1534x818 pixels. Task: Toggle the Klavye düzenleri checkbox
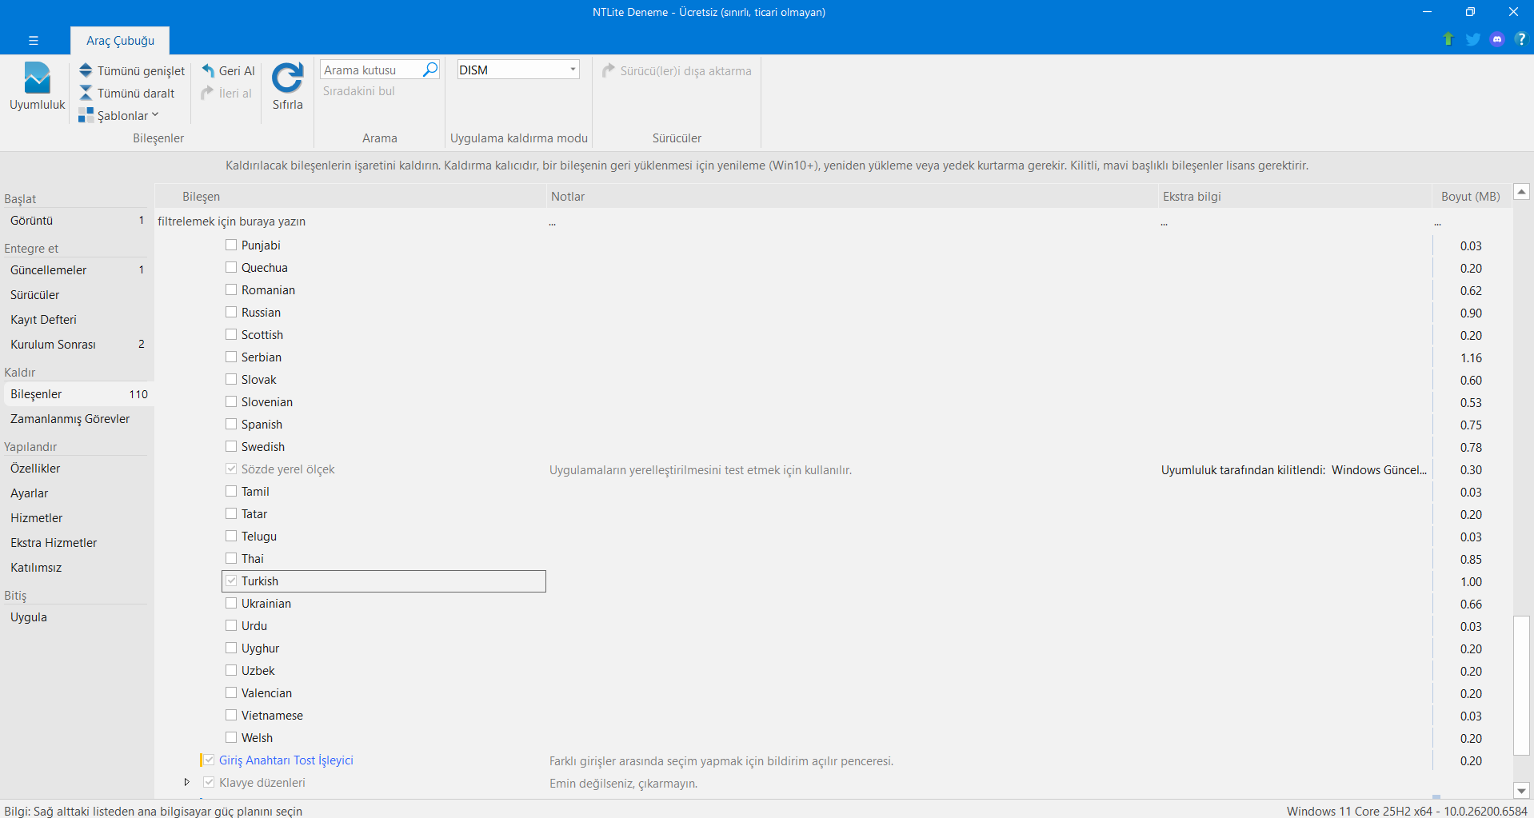[209, 782]
